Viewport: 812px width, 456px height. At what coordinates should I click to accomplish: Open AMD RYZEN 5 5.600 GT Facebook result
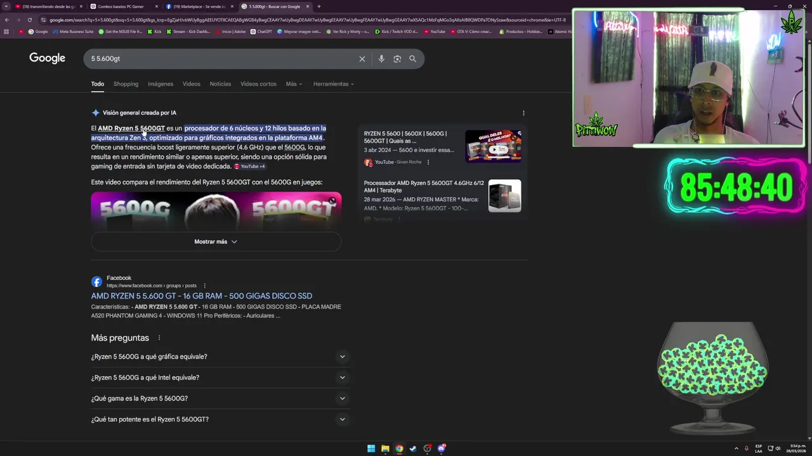click(202, 296)
